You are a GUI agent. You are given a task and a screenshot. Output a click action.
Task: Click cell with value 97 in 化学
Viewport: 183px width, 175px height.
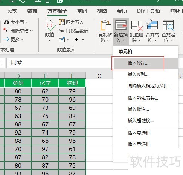45,149
